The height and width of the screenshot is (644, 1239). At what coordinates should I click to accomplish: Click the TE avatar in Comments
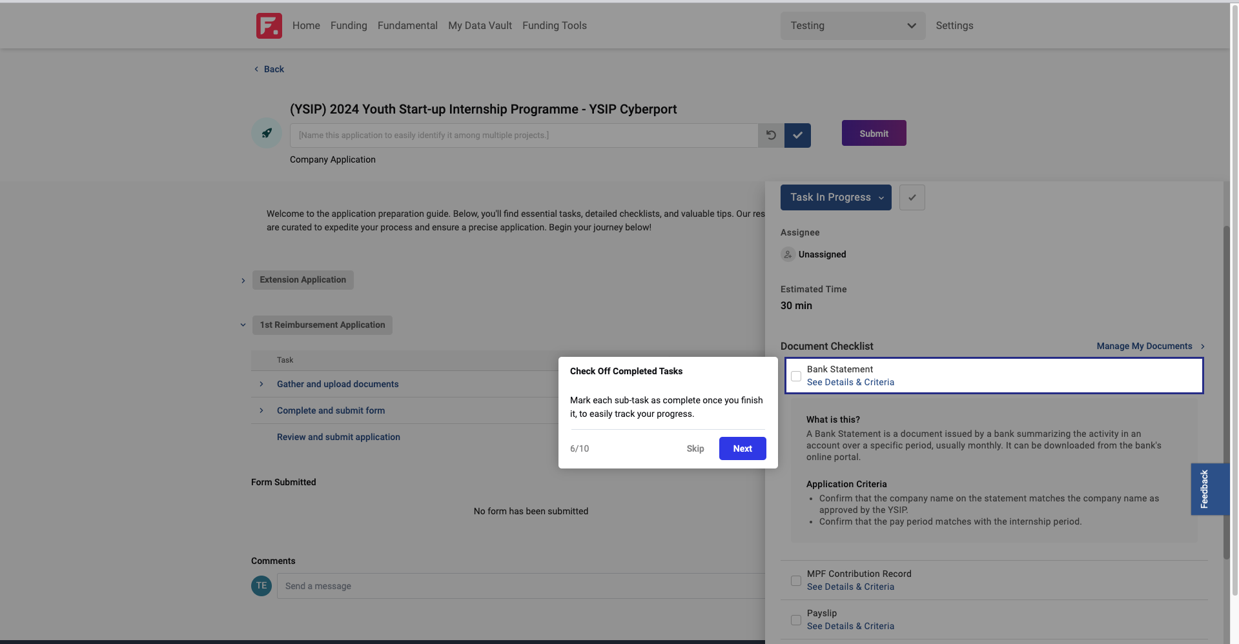(261, 586)
